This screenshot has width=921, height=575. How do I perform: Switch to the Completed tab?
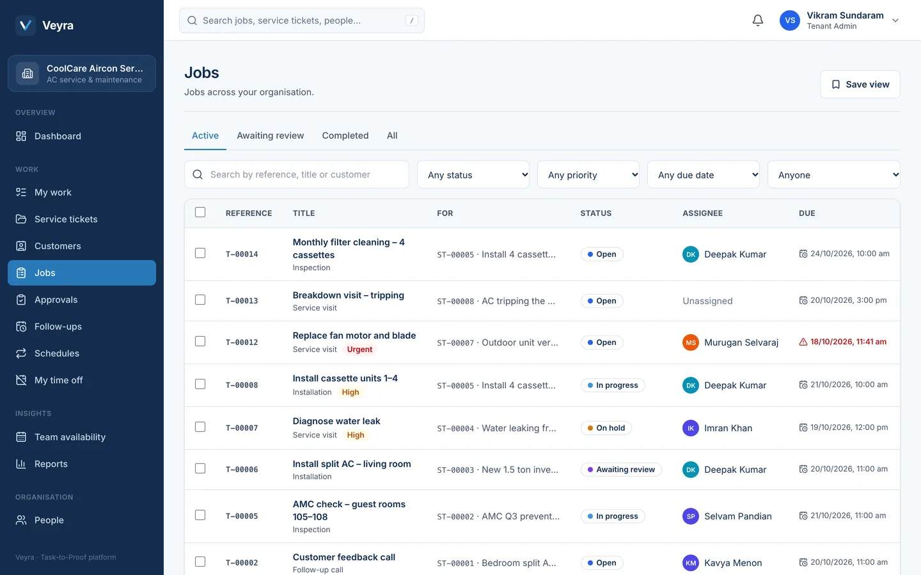[345, 135]
